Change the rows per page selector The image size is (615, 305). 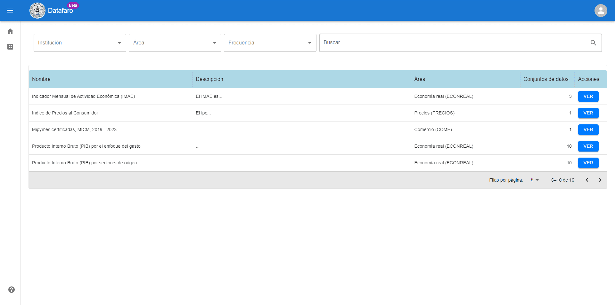535,180
